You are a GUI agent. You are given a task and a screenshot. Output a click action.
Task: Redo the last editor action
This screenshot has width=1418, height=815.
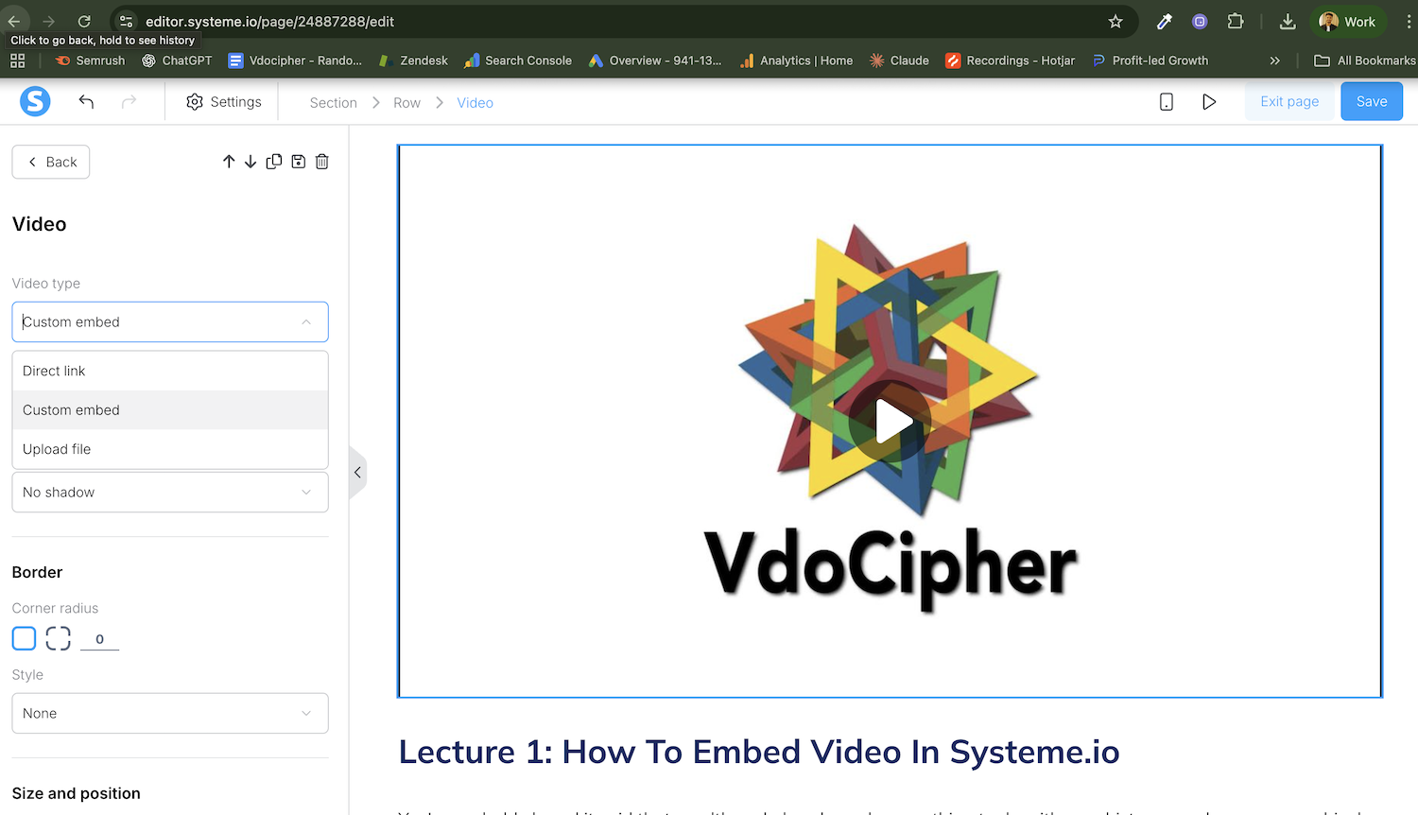click(129, 101)
